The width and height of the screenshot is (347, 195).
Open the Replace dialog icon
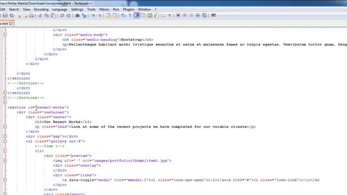84,16
